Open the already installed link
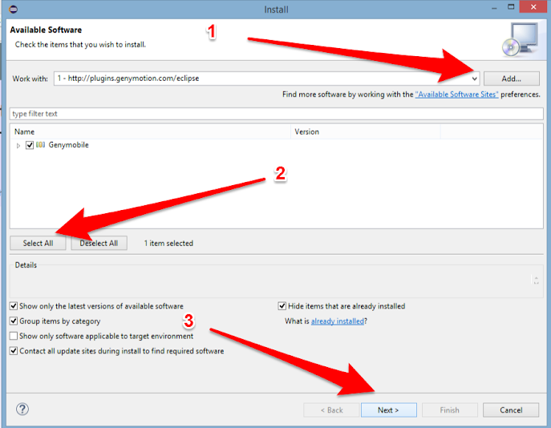551x428 pixels. [338, 321]
